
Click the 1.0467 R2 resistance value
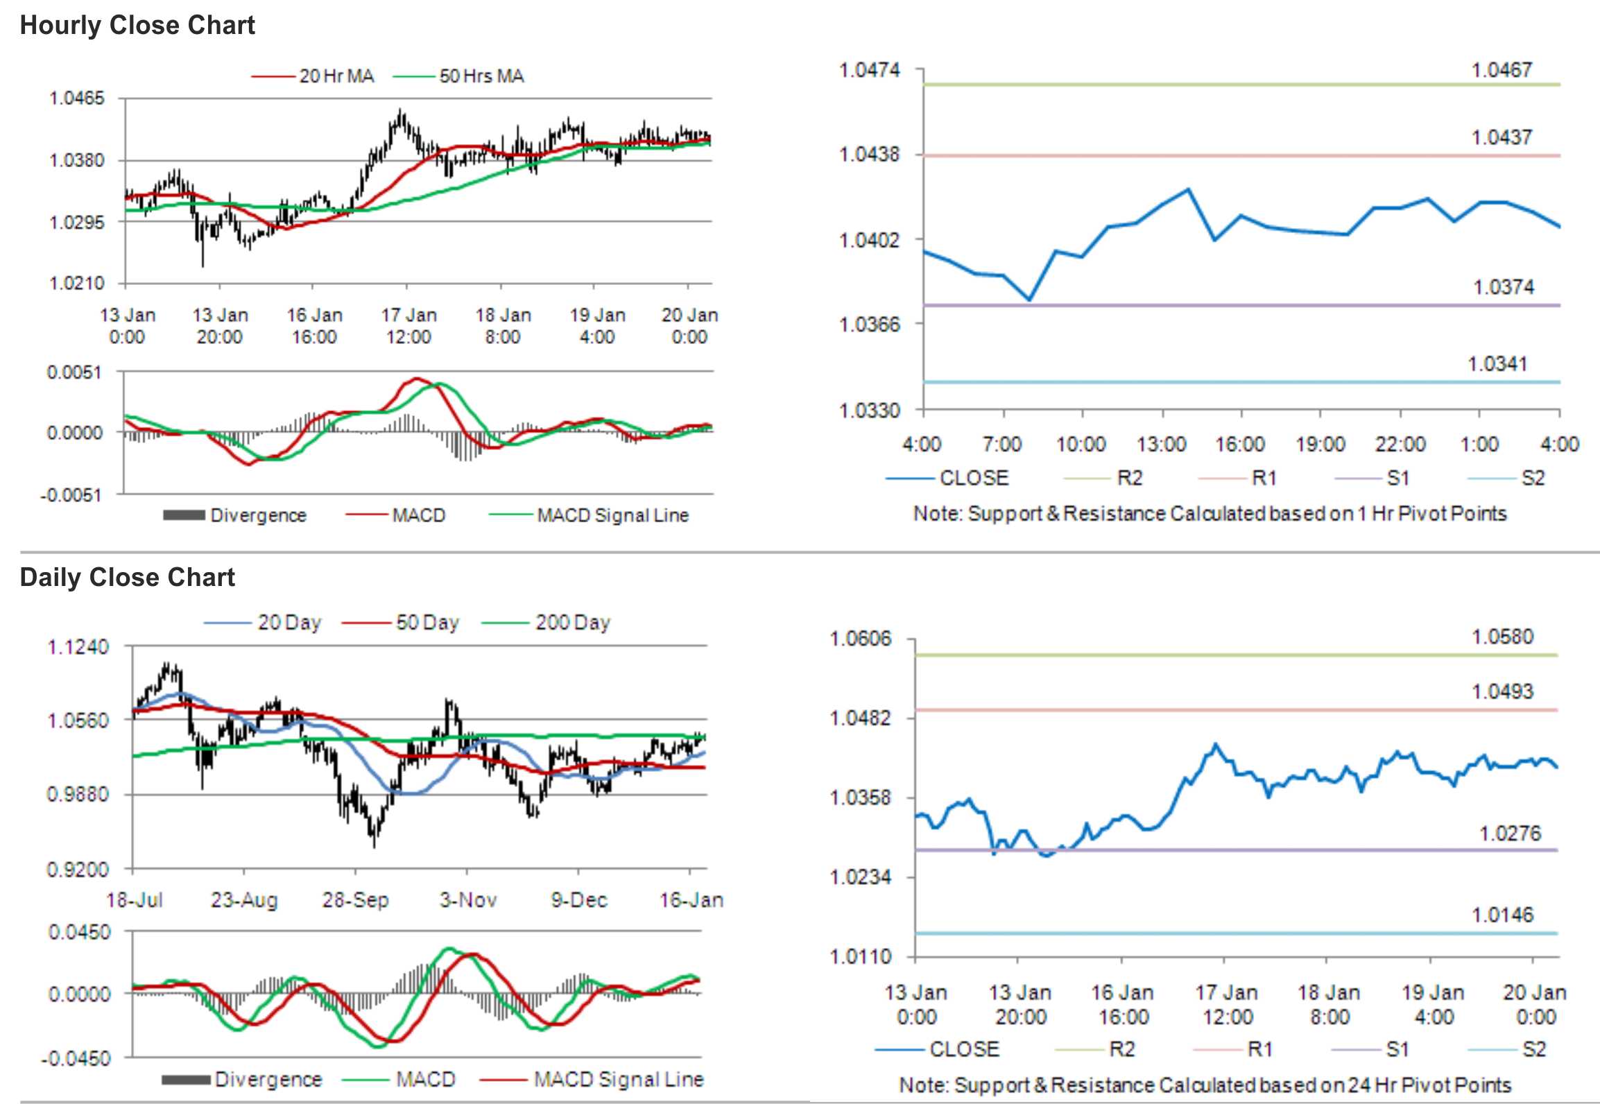pos(1502,70)
